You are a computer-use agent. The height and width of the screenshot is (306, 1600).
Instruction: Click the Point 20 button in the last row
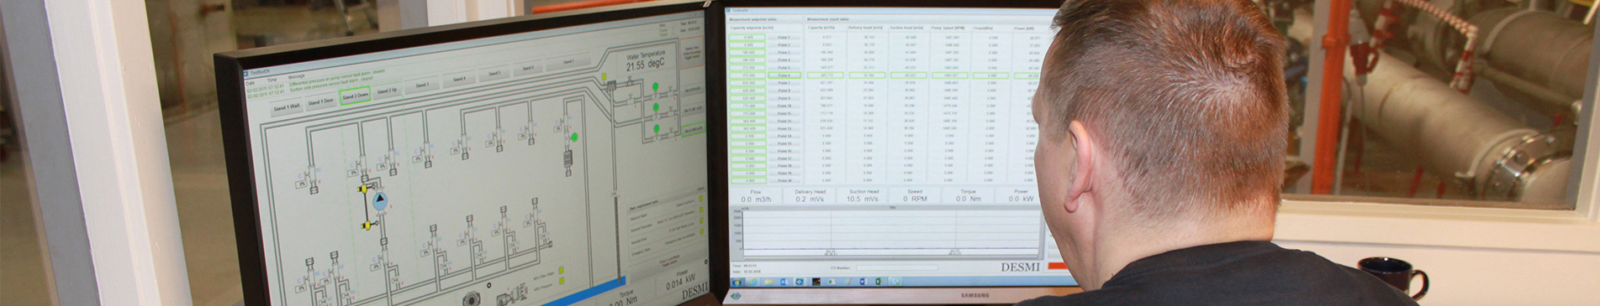tap(784, 180)
